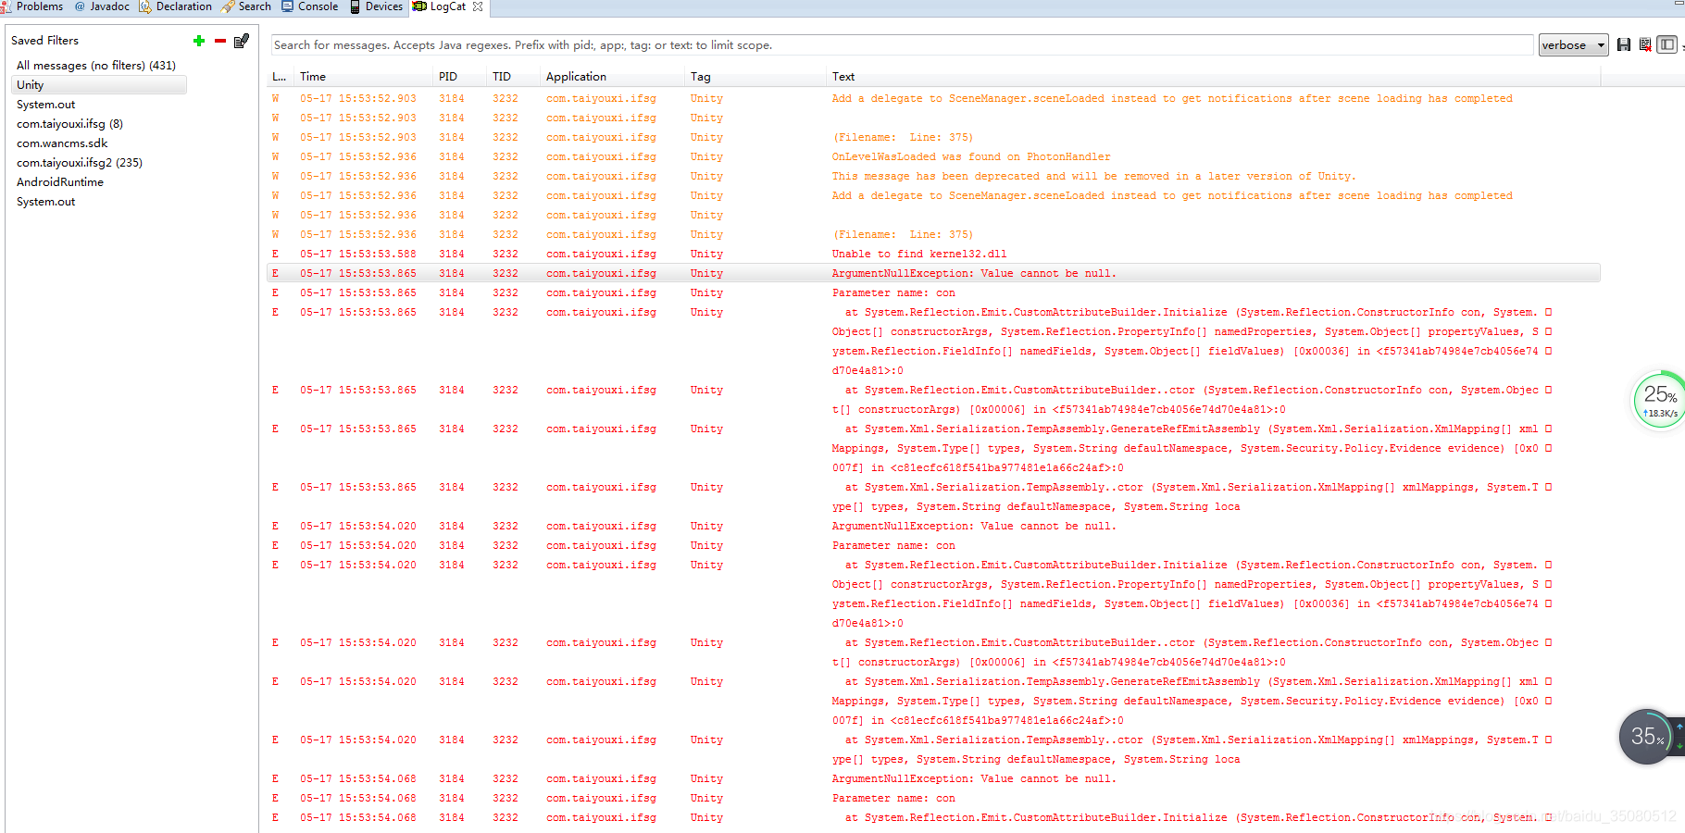Save the log to a file

coord(1623,44)
